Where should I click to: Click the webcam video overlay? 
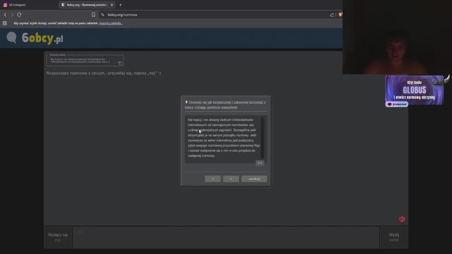coord(397,37)
